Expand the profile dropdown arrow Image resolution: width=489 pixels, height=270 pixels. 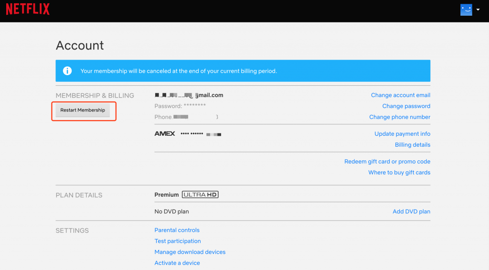(478, 10)
